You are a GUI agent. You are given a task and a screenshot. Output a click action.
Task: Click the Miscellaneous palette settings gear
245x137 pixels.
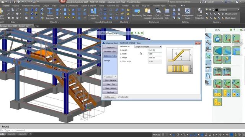click(132, 33)
